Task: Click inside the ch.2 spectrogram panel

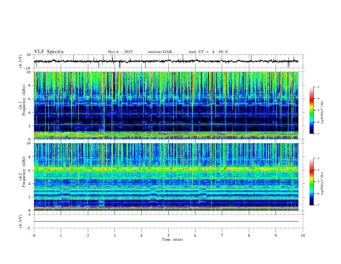Action: click(166, 177)
